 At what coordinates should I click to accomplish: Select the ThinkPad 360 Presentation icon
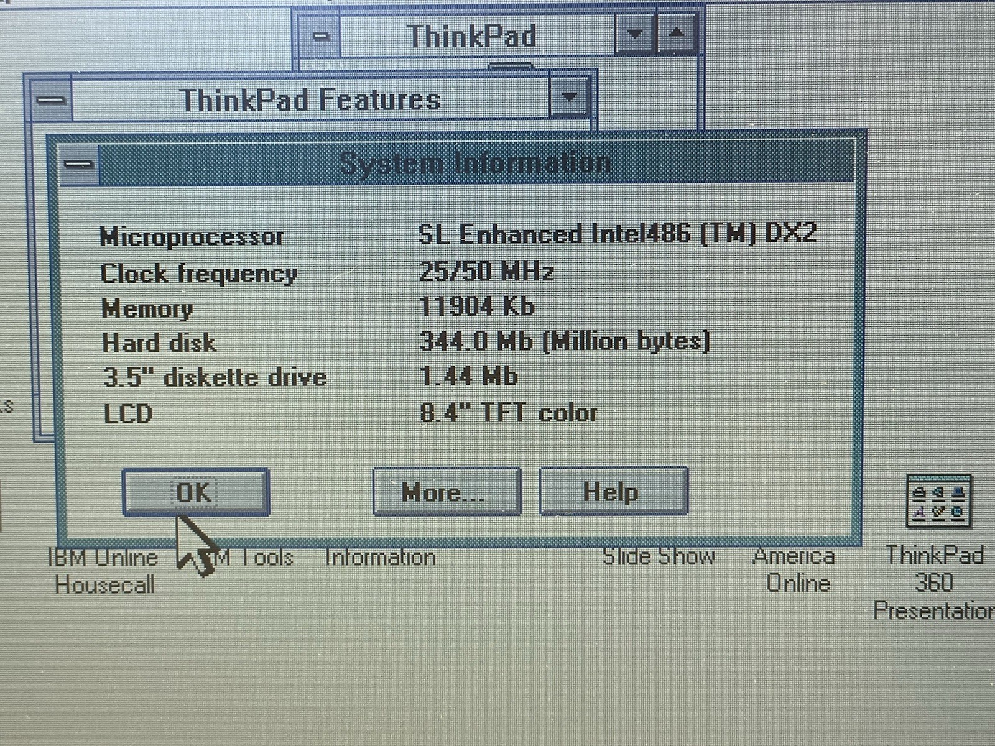pyautogui.click(x=938, y=501)
